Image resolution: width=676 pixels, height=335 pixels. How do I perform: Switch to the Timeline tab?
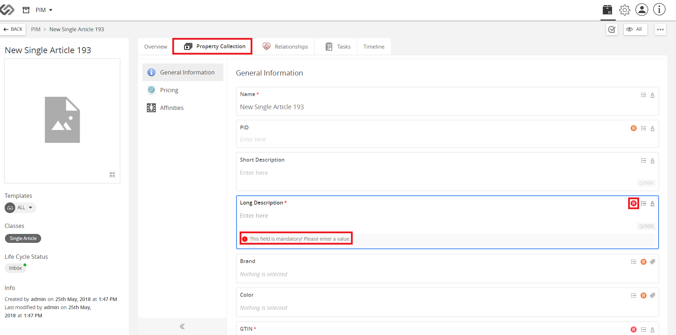point(374,47)
